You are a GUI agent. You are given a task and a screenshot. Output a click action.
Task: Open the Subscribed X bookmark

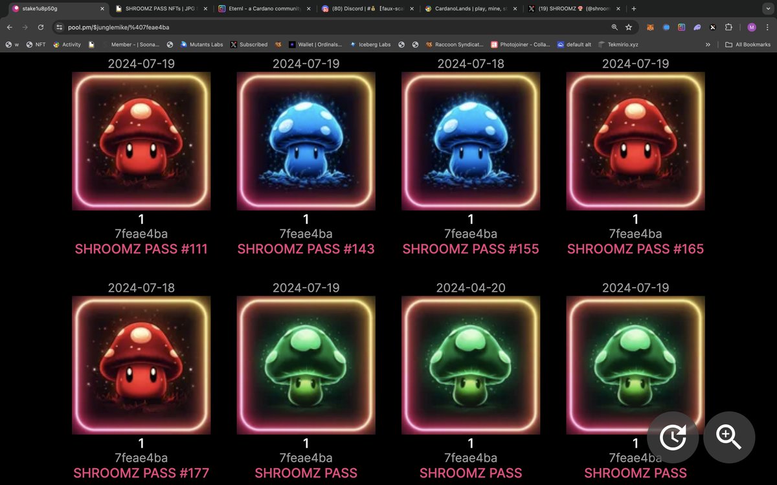248,45
